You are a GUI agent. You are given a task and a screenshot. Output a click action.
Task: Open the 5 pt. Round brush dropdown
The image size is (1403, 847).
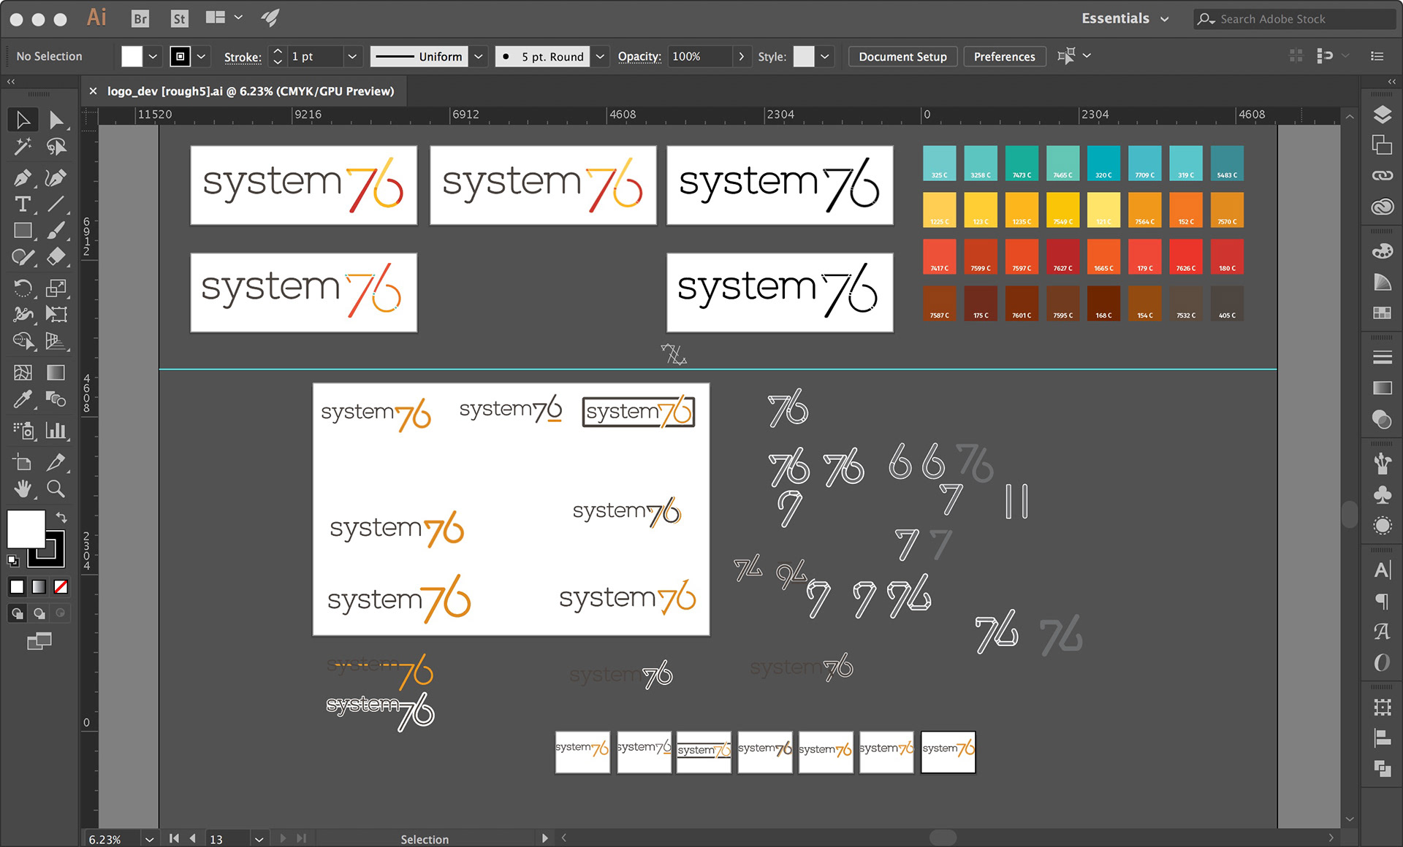600,56
